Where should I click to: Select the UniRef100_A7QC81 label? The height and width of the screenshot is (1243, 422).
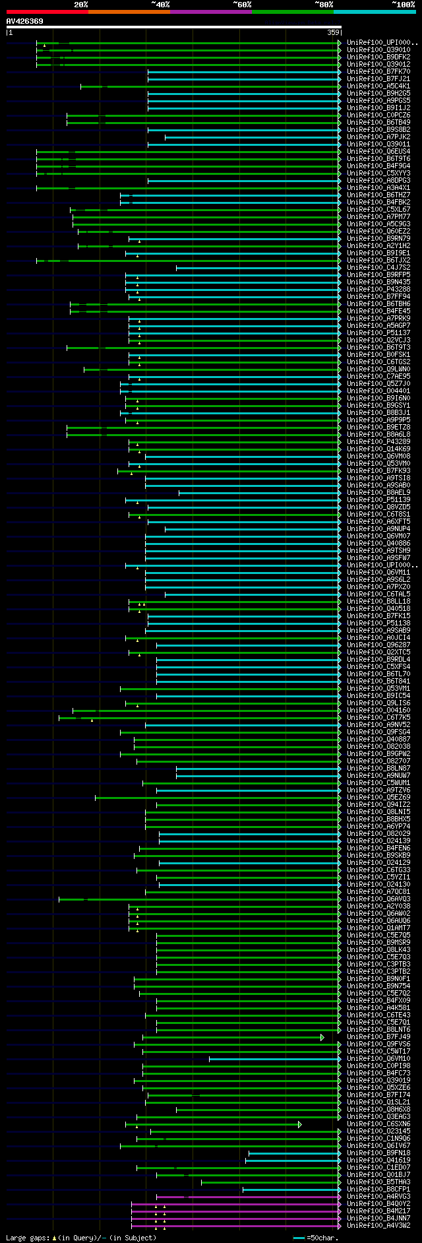pos(378,891)
